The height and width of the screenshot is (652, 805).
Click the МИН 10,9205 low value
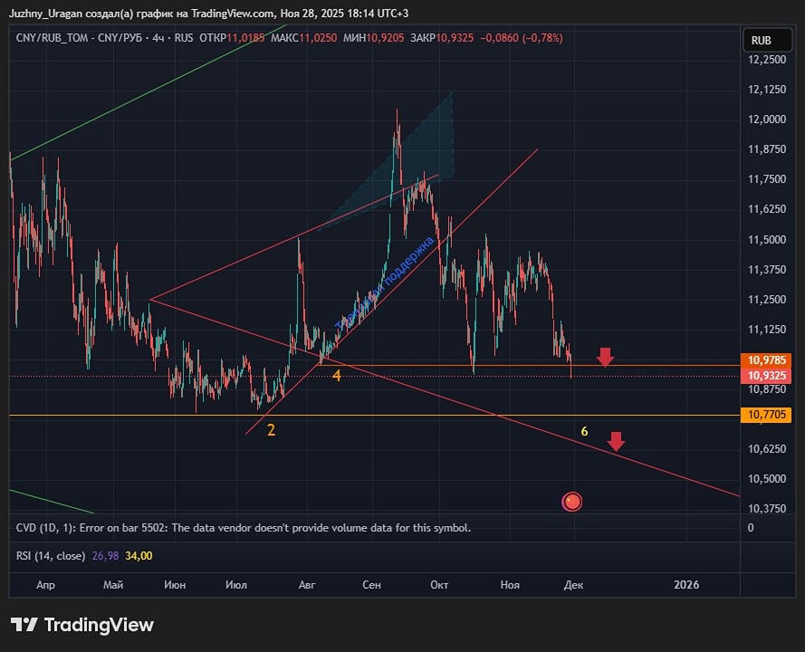(374, 38)
